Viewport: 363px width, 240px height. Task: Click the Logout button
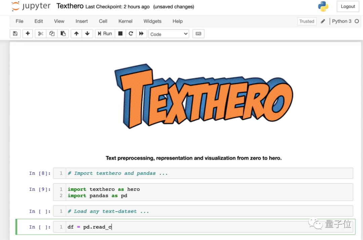point(348,6)
